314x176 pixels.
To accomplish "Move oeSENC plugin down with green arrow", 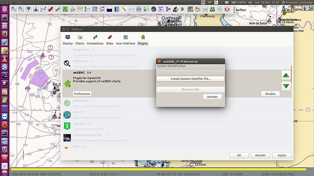I will point(286,86).
